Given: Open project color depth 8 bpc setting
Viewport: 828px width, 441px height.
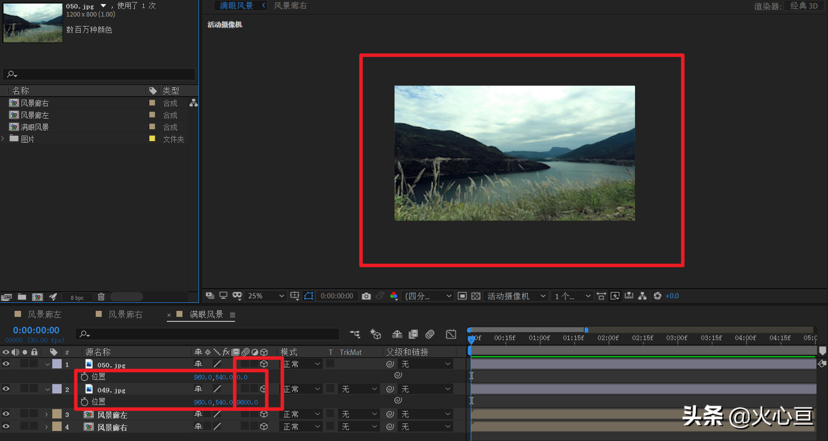Looking at the screenshot, I should (77, 297).
